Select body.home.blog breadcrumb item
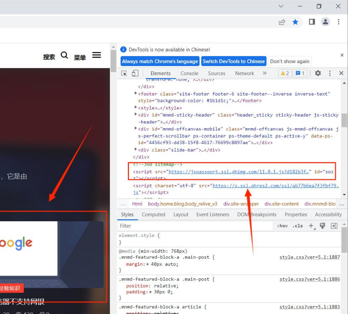348x314 pixels. coord(183,204)
